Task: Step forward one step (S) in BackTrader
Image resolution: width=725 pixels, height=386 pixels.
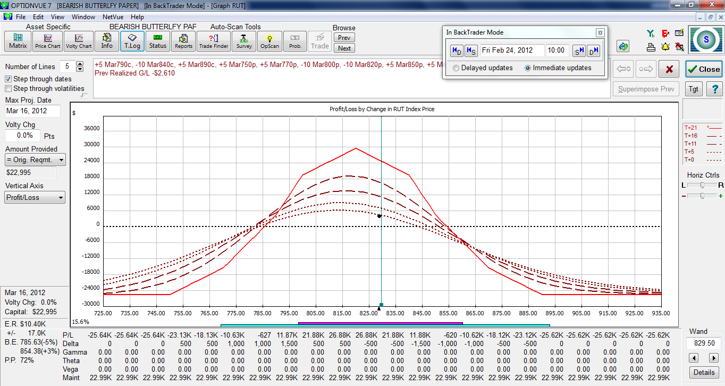Action: pos(579,51)
